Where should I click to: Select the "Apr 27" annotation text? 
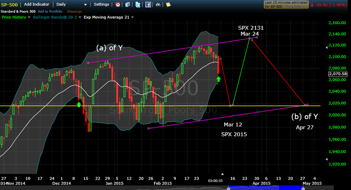tap(304, 127)
